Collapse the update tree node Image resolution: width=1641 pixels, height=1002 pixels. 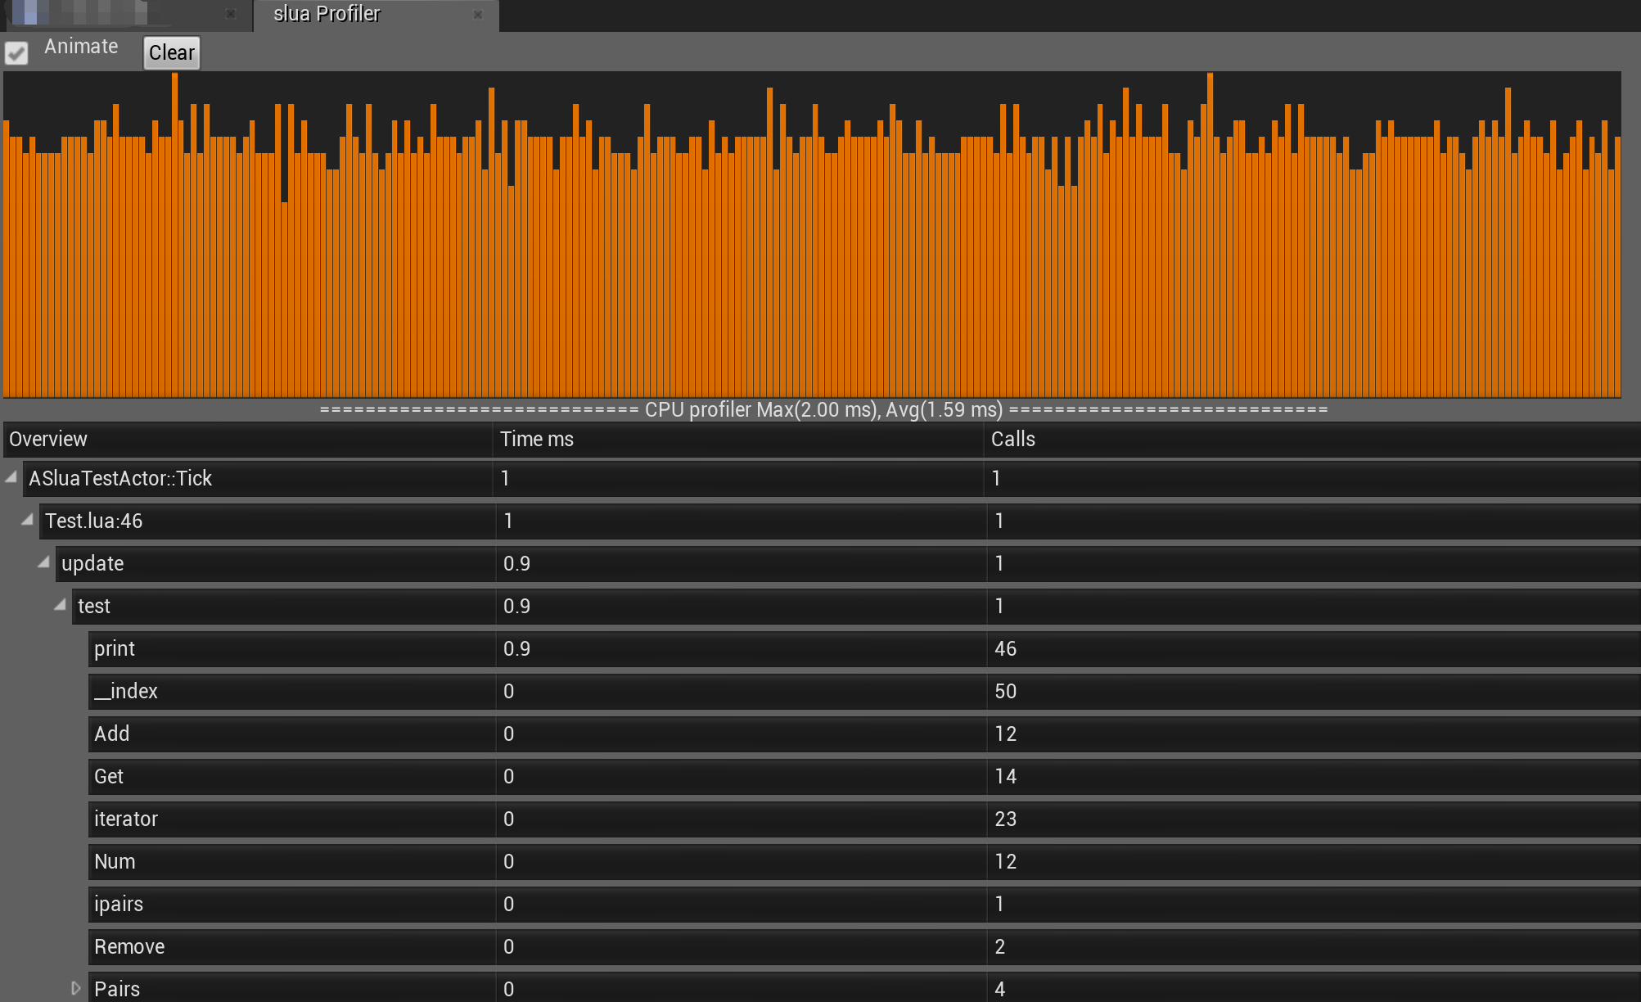point(44,562)
